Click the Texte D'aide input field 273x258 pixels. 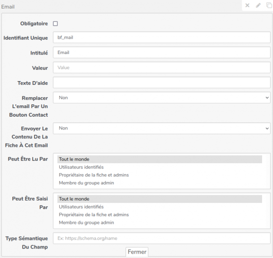click(x=162, y=83)
